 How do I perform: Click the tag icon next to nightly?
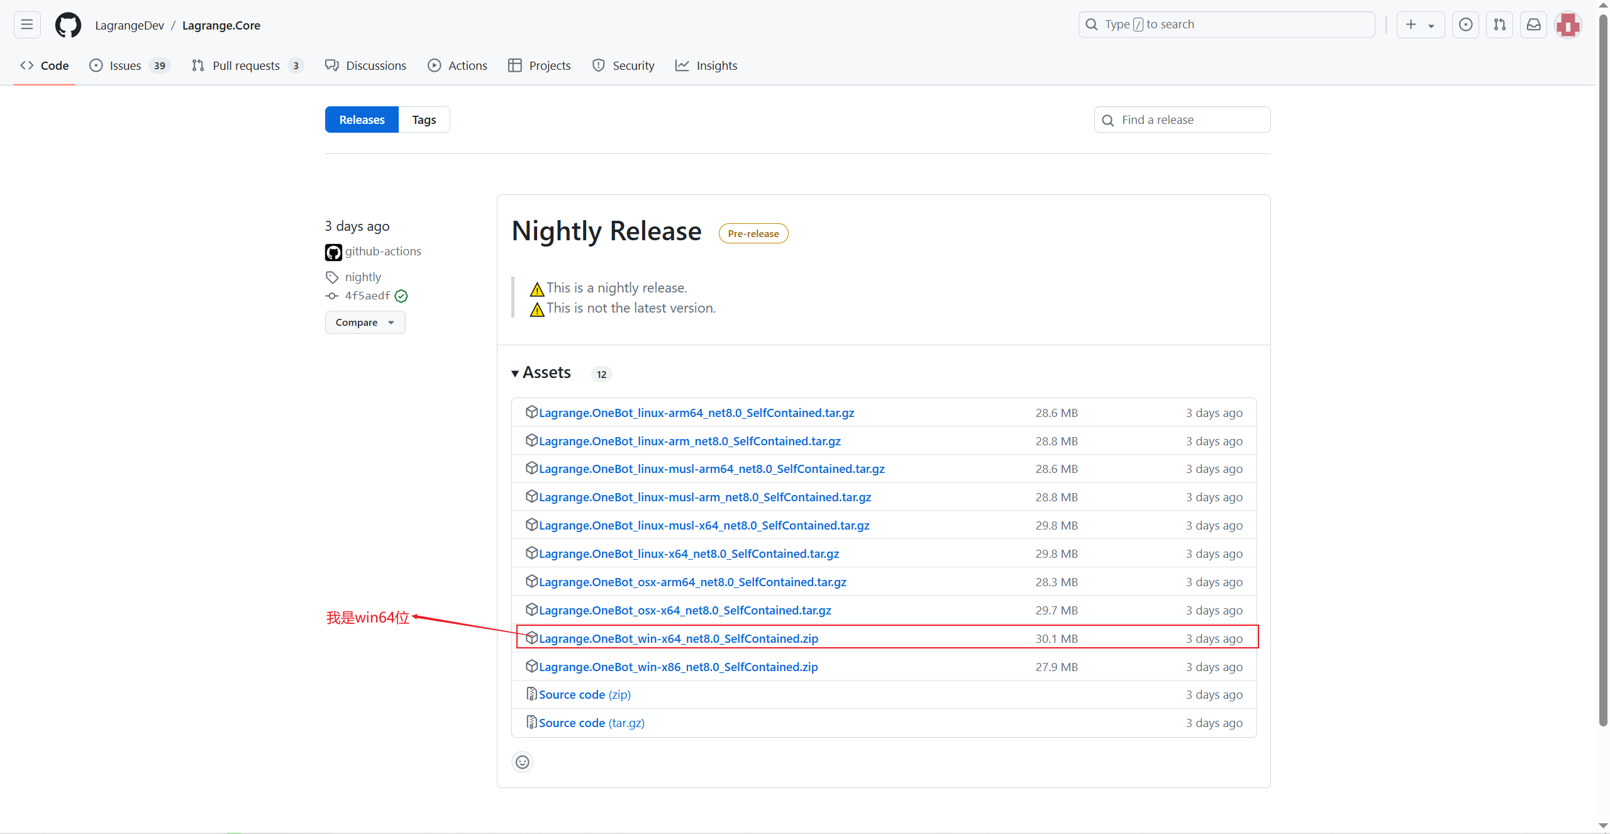[332, 277]
